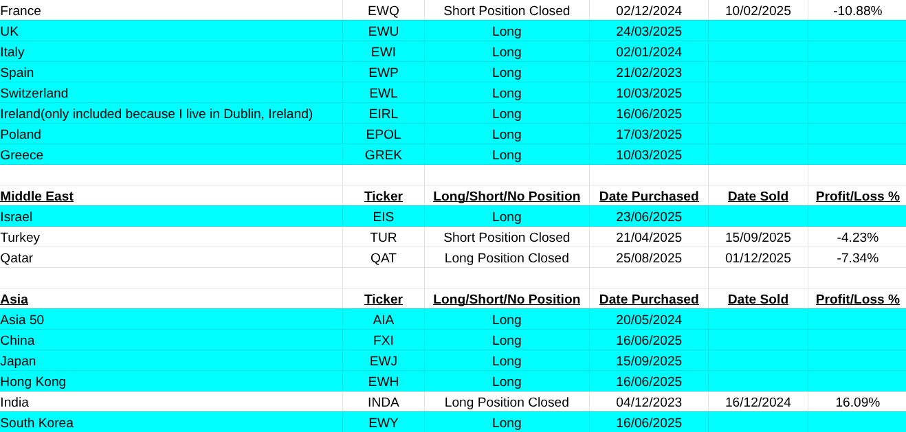Select the Date Sold header in Middle East section

click(x=758, y=196)
